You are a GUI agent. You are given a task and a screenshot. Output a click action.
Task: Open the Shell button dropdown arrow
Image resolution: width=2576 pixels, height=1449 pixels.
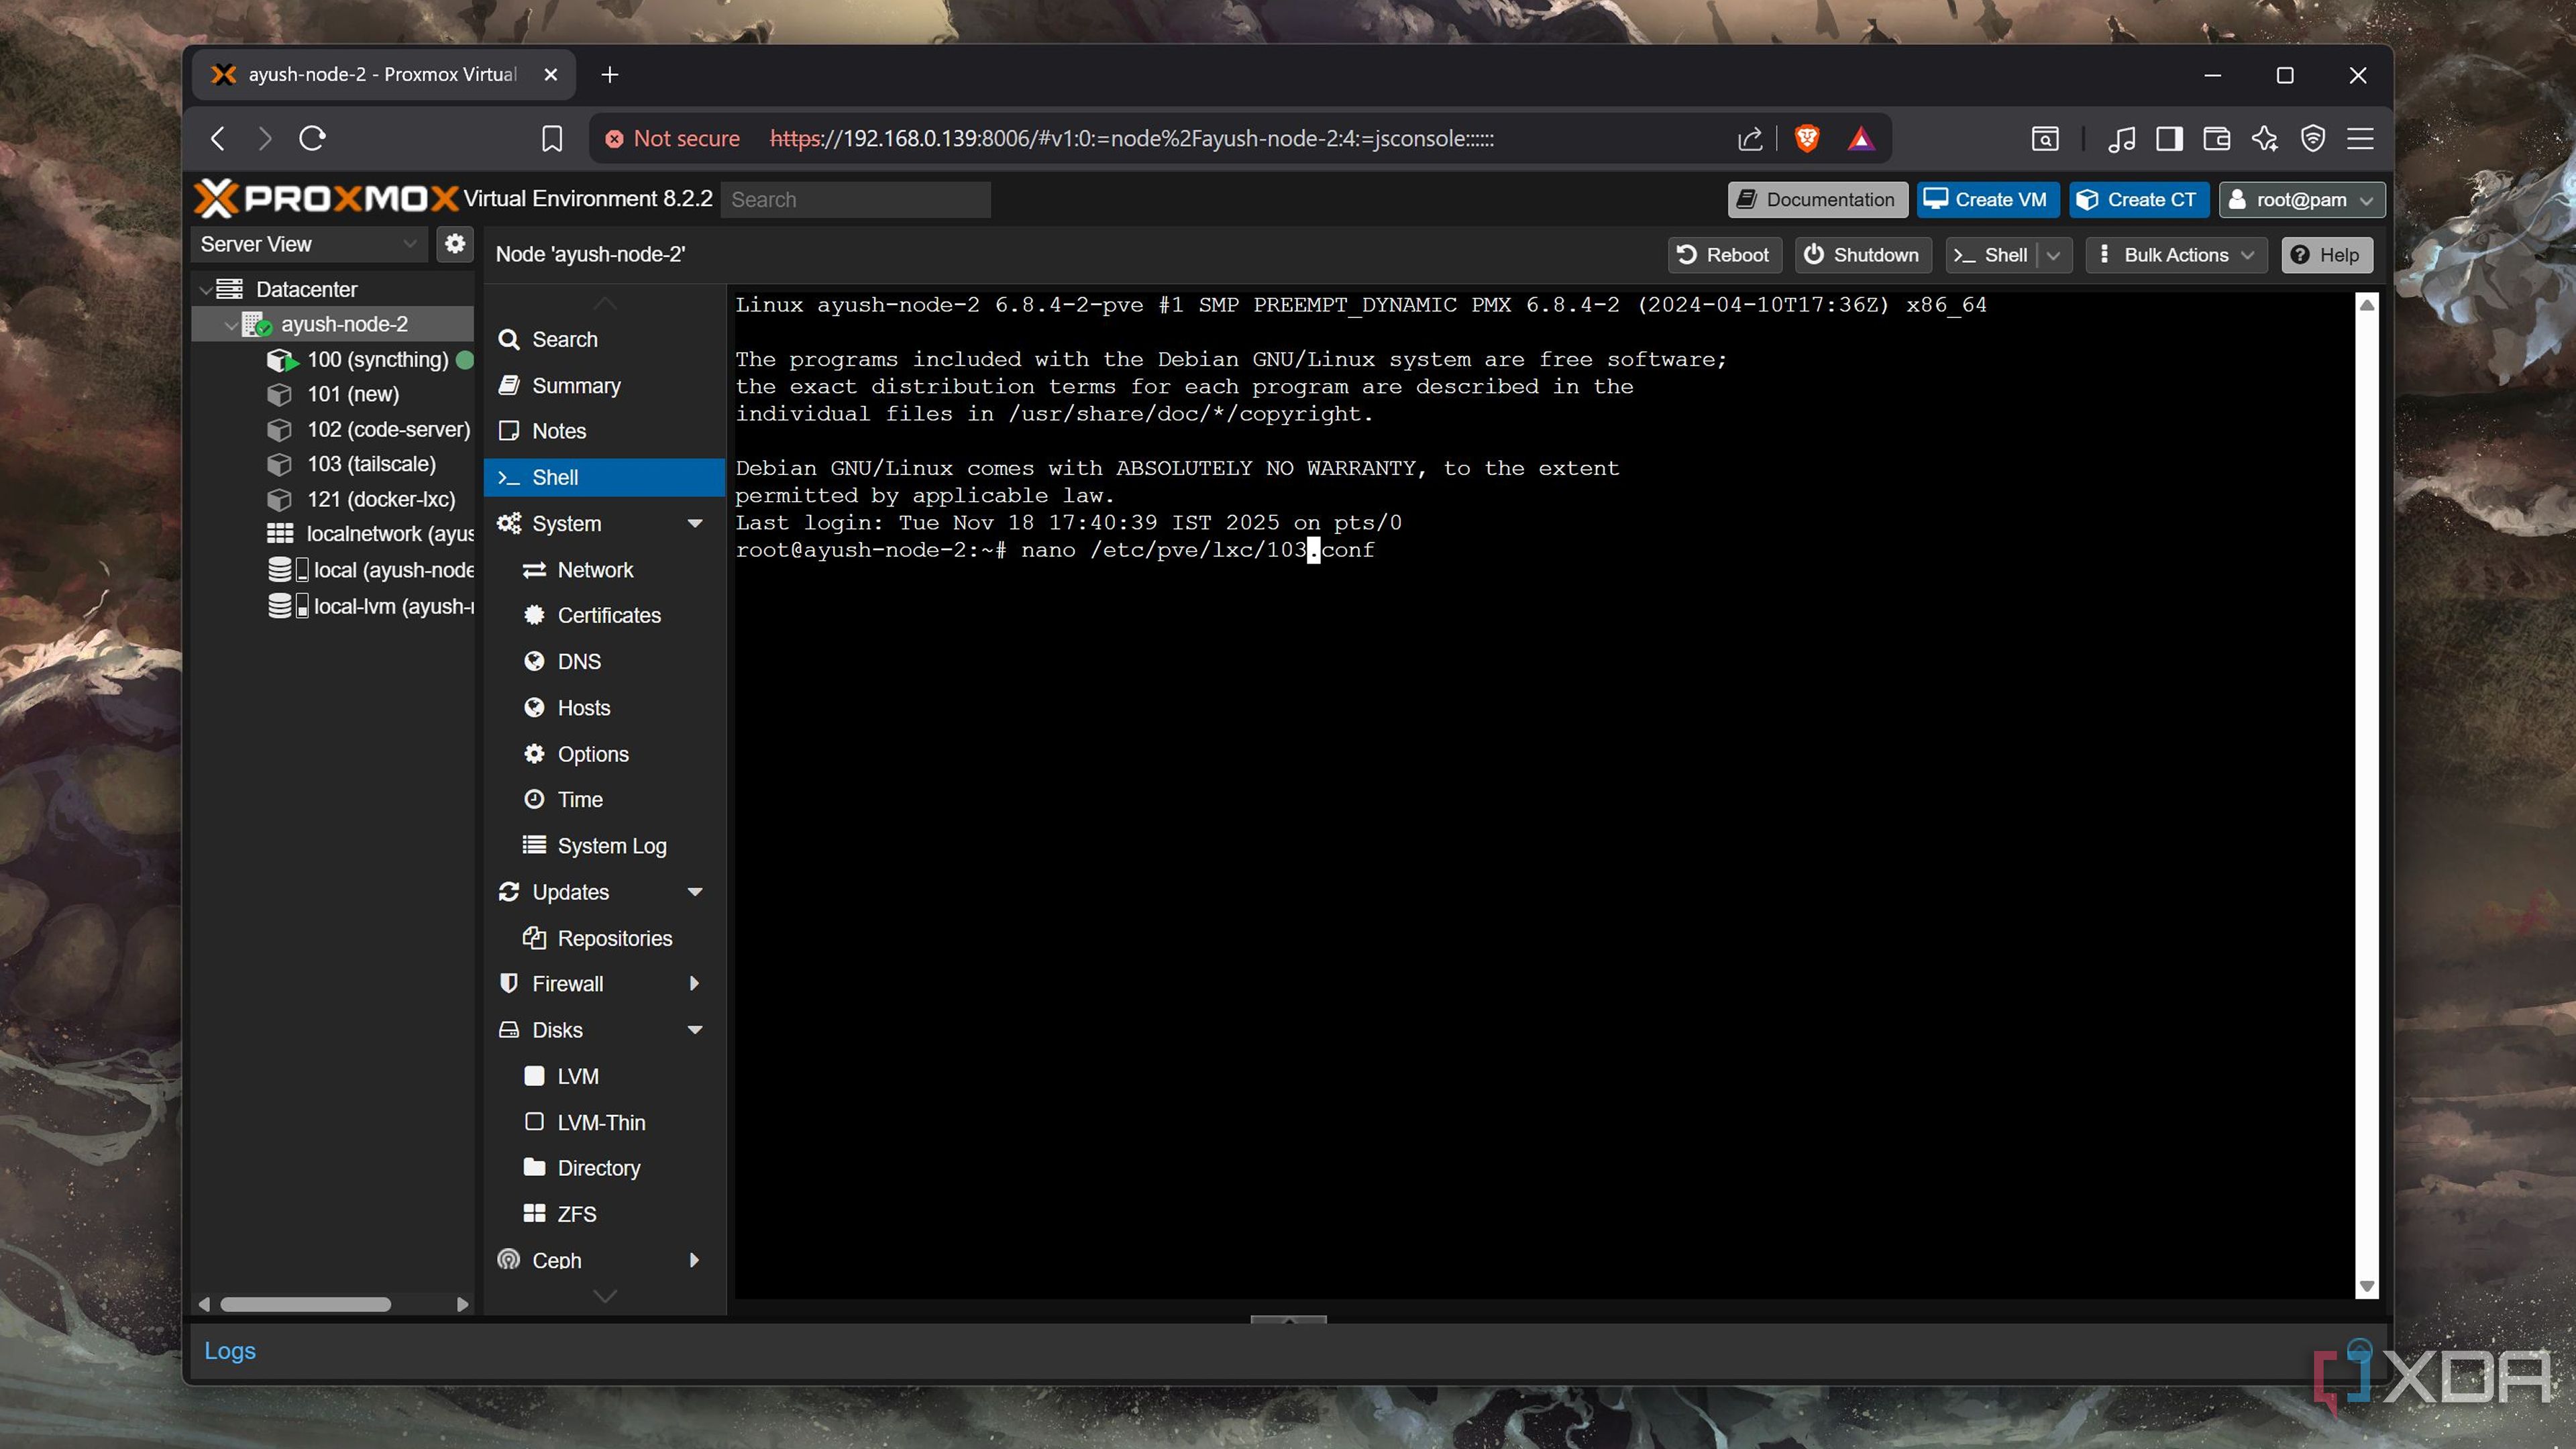2053,255
